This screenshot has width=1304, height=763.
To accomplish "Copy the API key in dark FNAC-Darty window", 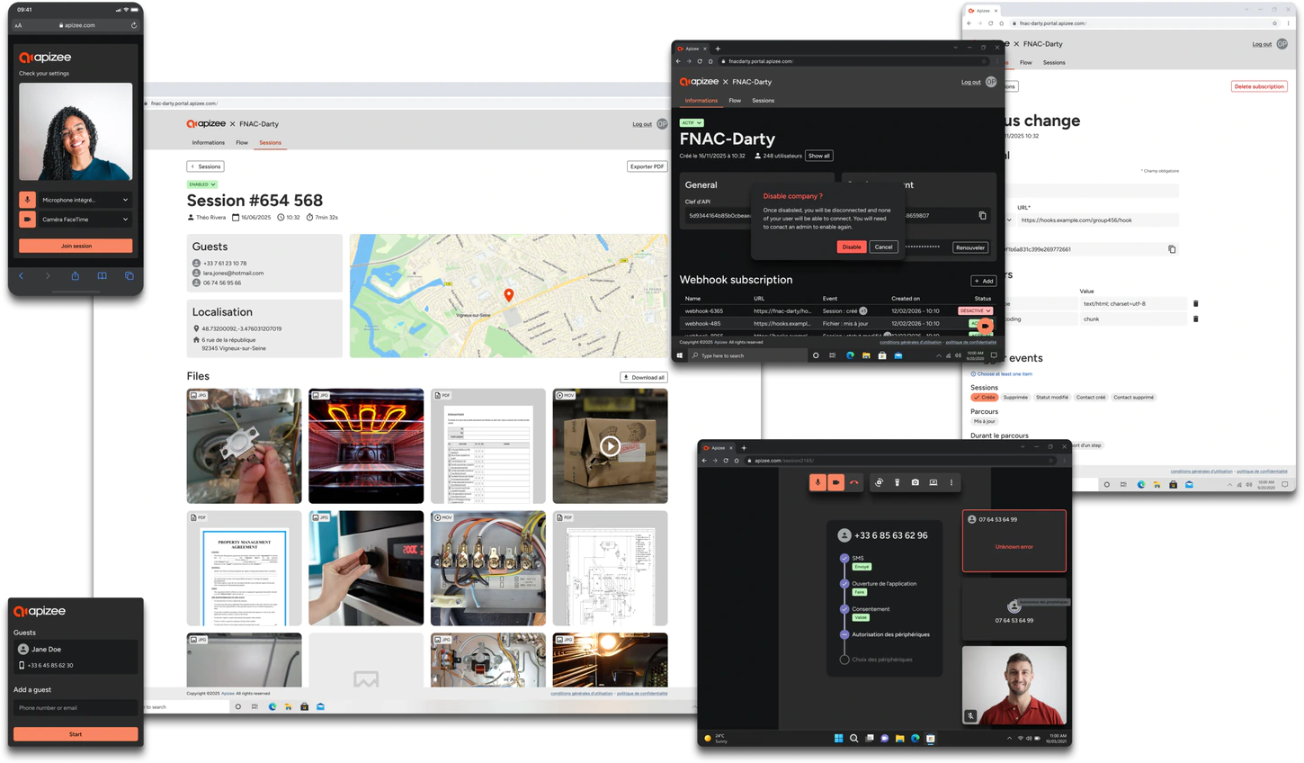I will pos(982,216).
